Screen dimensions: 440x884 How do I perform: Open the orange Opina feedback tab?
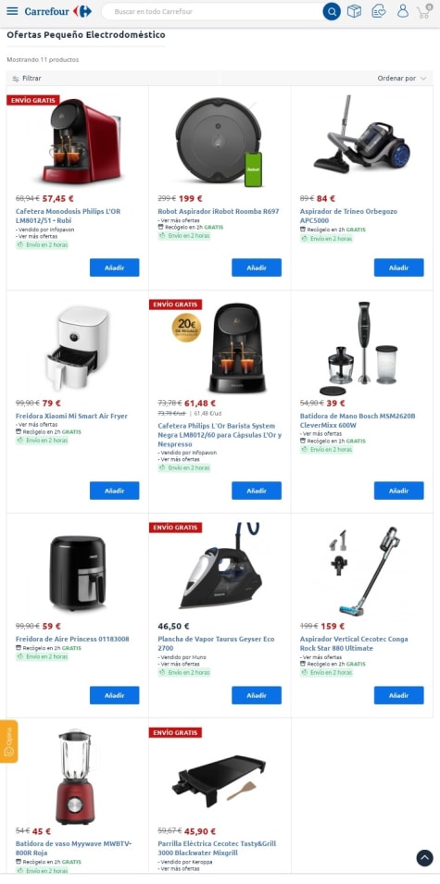(x=8, y=741)
